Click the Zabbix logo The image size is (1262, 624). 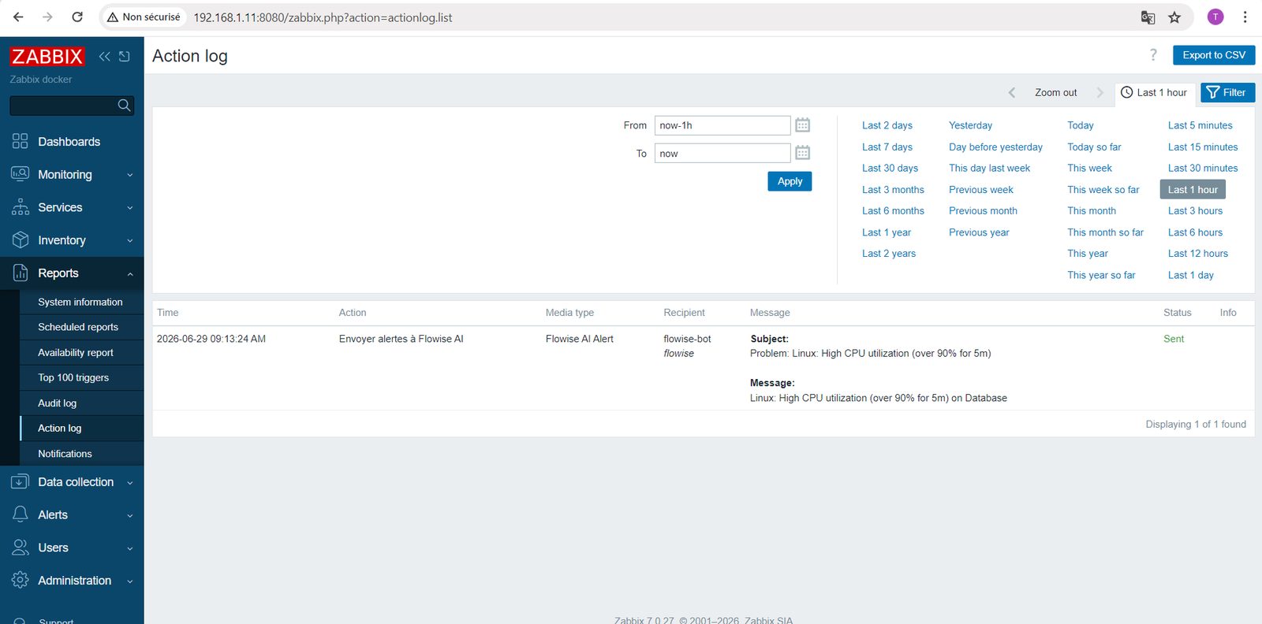tap(47, 56)
